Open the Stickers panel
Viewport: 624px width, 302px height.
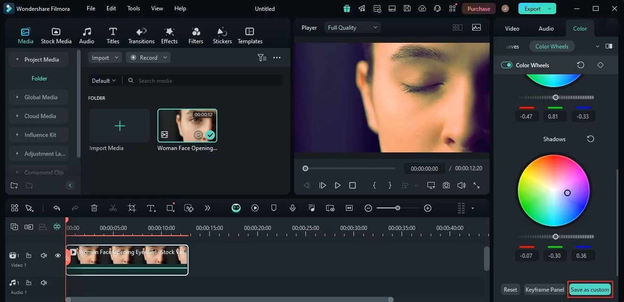click(x=222, y=35)
